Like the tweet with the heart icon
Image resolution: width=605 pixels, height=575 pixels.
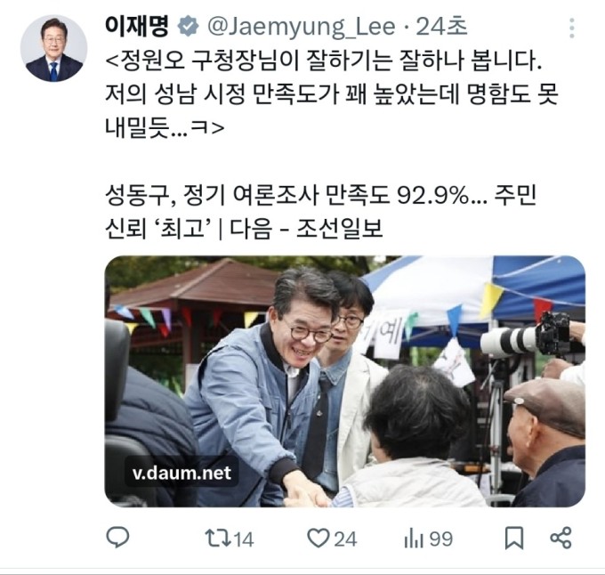tap(318, 538)
